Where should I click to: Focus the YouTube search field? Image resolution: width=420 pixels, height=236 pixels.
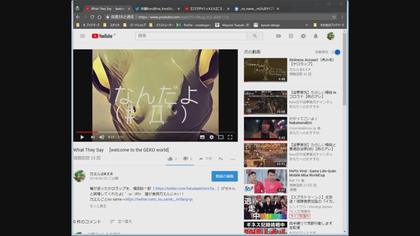tap(191, 36)
